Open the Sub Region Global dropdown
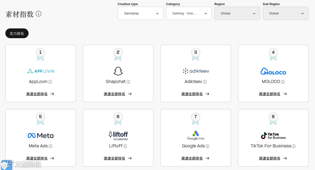The width and height of the screenshot is (315, 170). 286,13
